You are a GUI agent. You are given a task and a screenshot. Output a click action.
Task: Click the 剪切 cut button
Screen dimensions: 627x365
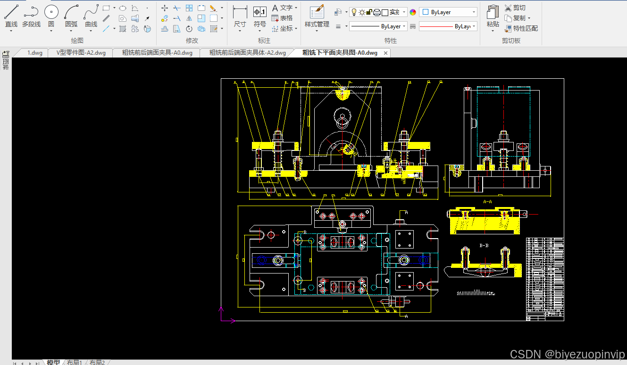(515, 8)
